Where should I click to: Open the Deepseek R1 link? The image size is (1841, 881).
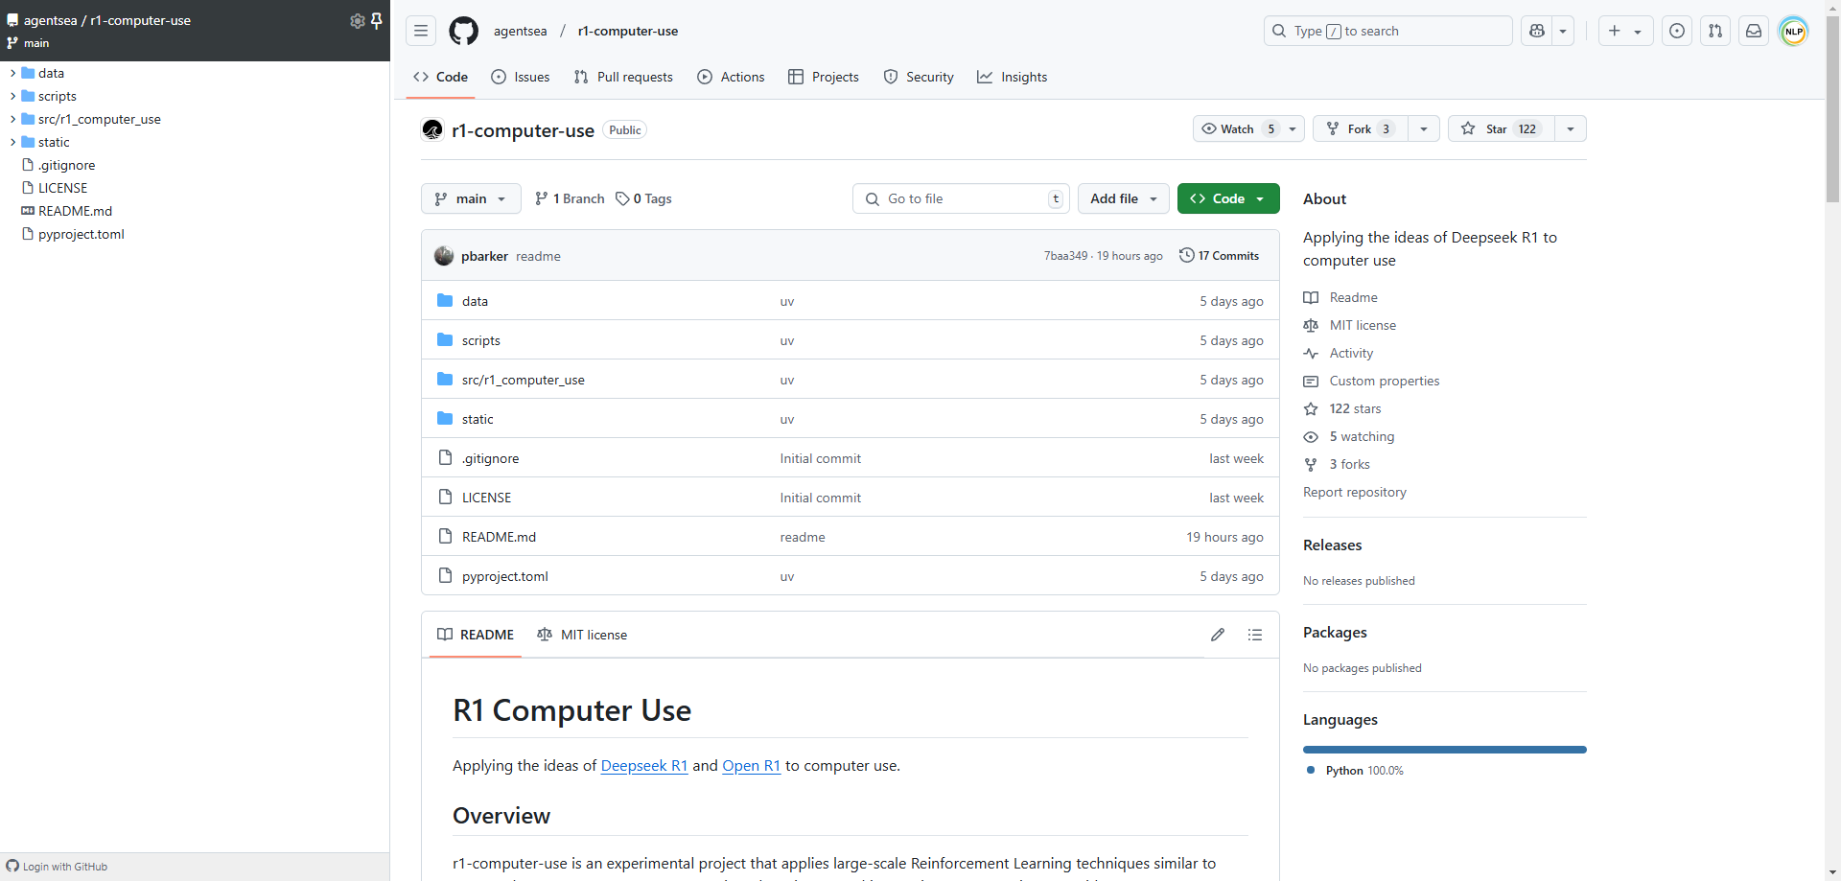pos(643,765)
